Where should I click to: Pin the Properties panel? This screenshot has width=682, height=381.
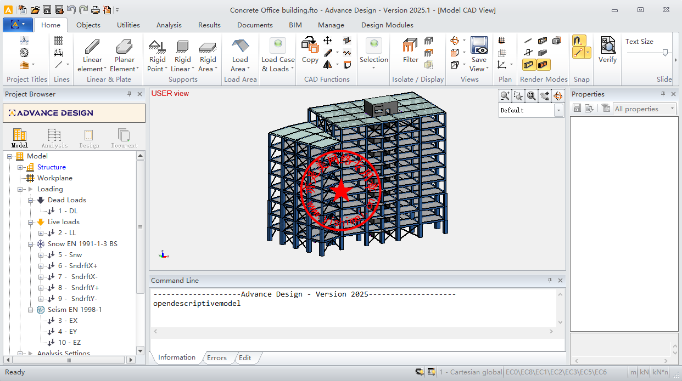coord(663,94)
